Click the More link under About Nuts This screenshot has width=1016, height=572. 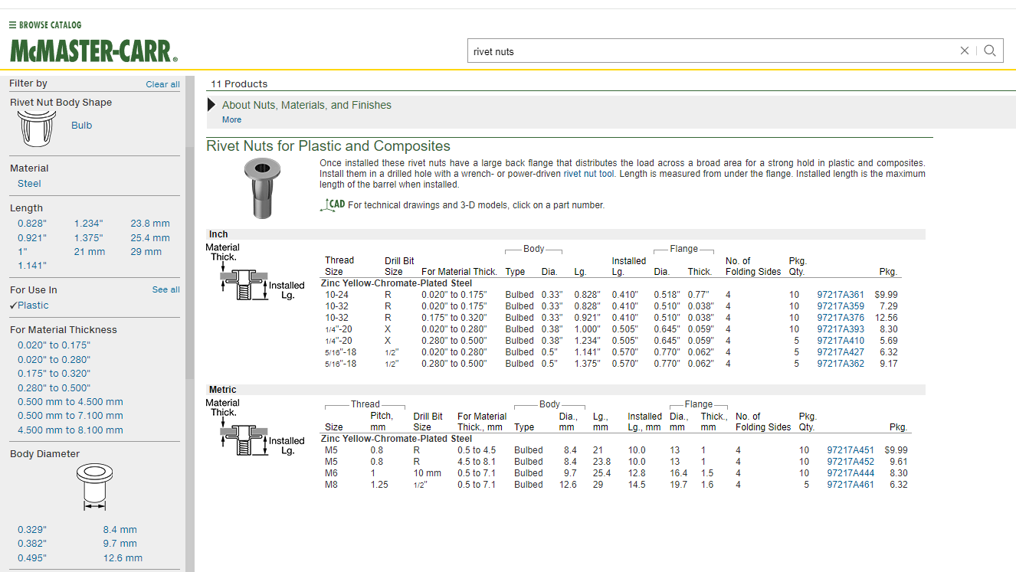pos(231,119)
